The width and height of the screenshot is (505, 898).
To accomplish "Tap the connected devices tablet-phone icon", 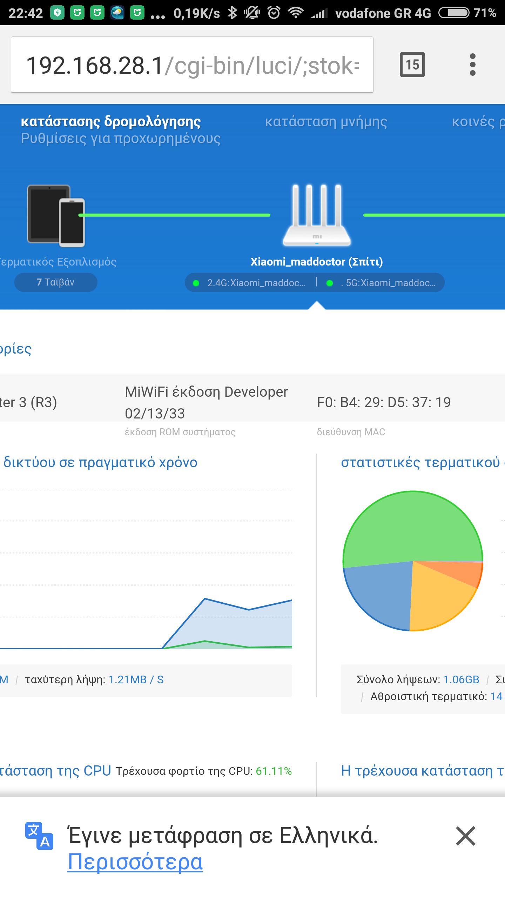I will [x=56, y=216].
